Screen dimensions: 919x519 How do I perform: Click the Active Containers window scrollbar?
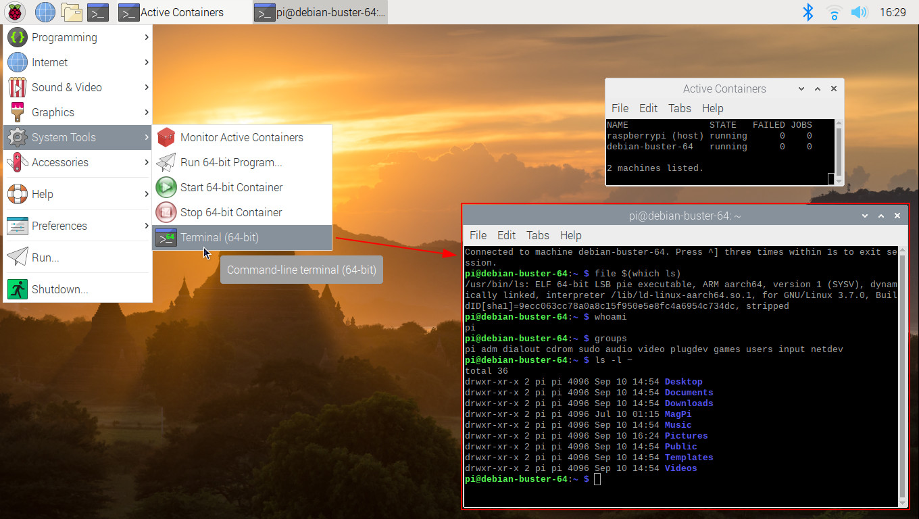click(840, 152)
